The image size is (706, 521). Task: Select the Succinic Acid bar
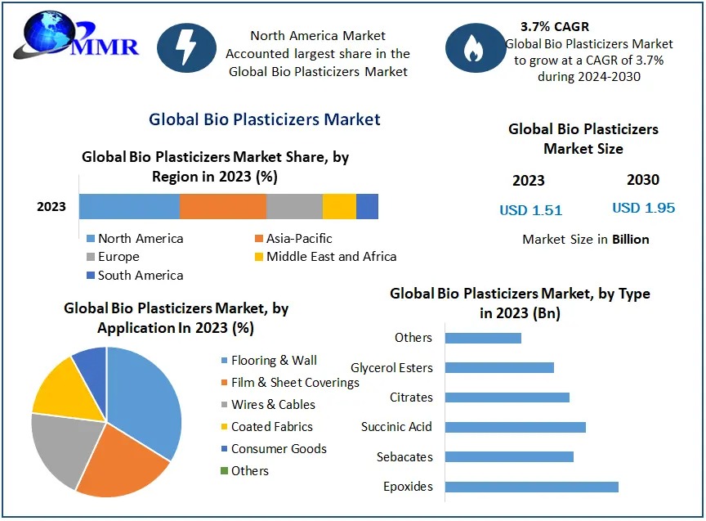tap(515, 427)
